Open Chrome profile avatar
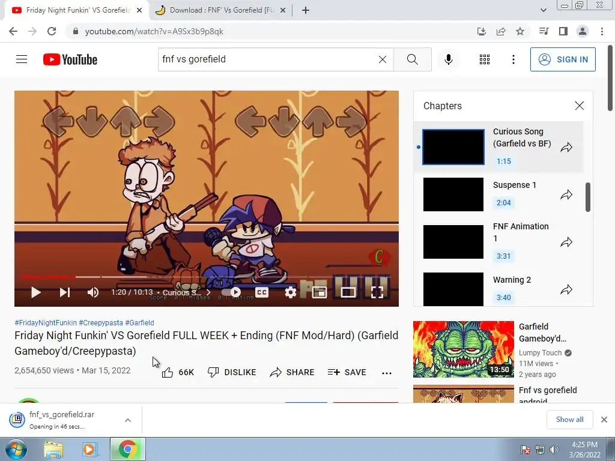The image size is (615, 461). 583,31
